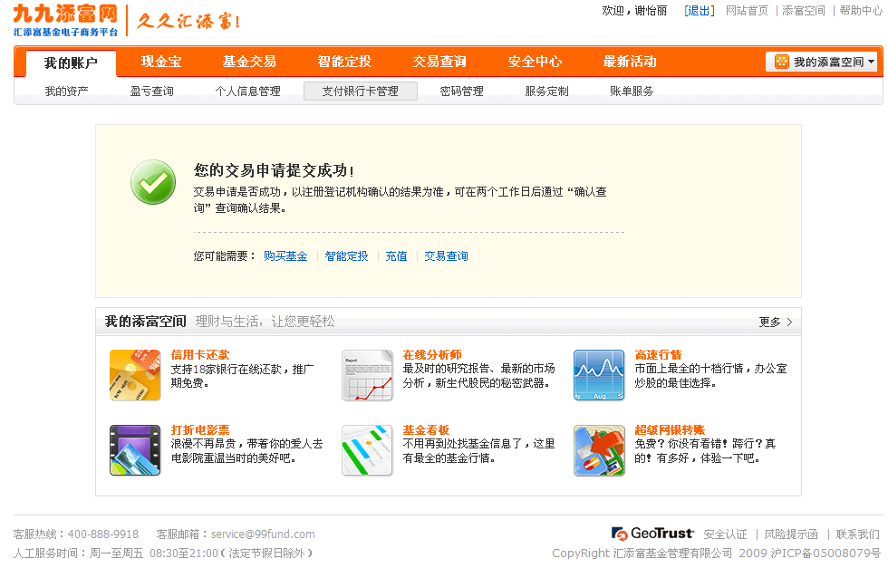Open the 交易查询 link in success box
This screenshot has width=888, height=568.
pyautogui.click(x=446, y=256)
